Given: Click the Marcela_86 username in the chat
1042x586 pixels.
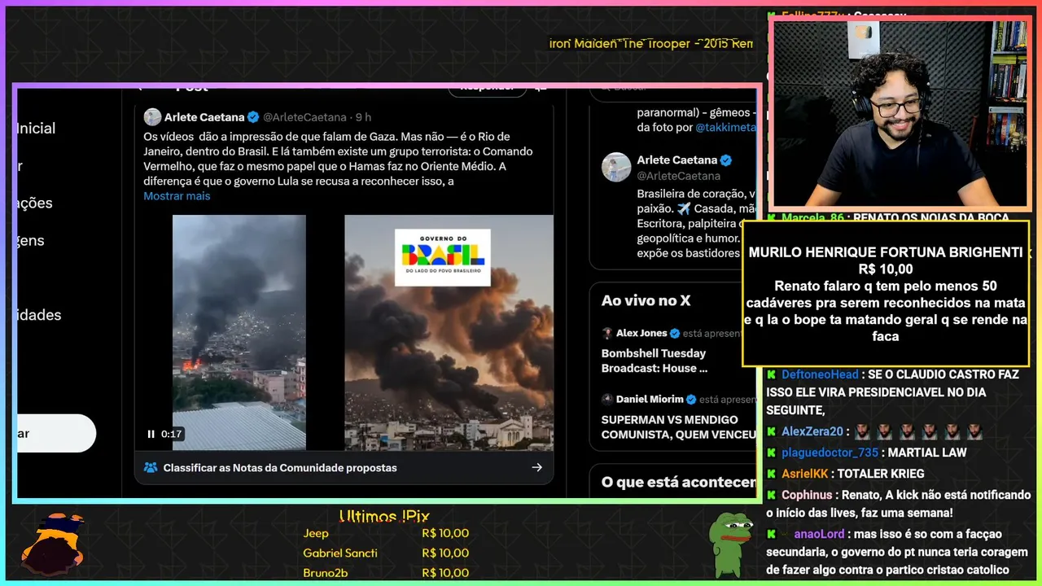Looking at the screenshot, I should (813, 217).
